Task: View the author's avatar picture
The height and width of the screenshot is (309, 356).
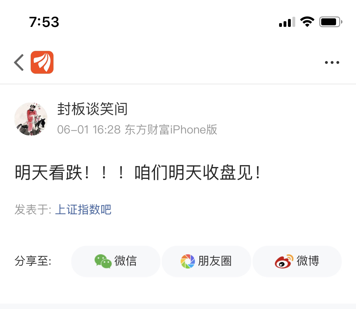Action: tap(31, 119)
